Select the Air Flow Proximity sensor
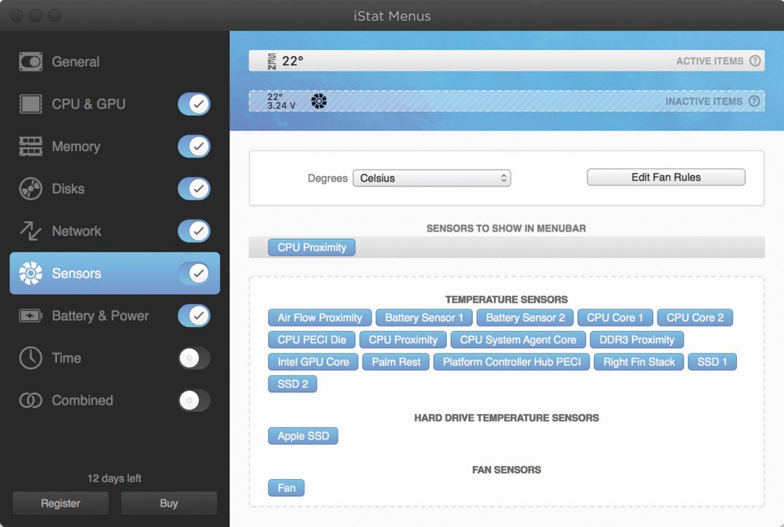Screen dimensions: 784x527 320,318
